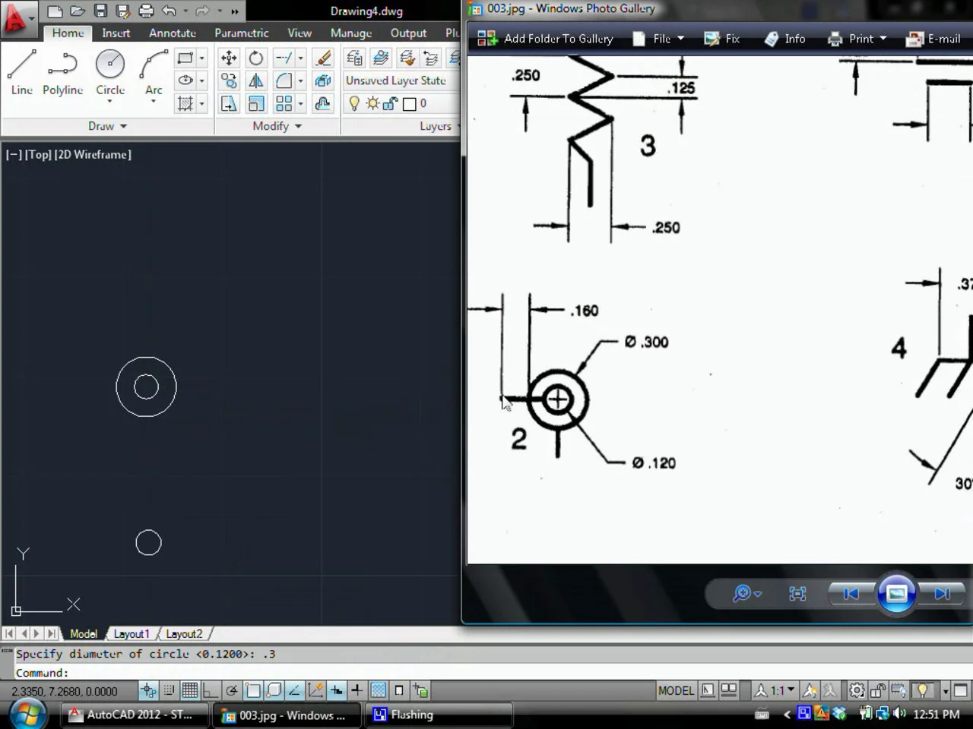Screen dimensions: 973x729
Task: Toggle Polar Tracking in status bar
Action: point(232,690)
